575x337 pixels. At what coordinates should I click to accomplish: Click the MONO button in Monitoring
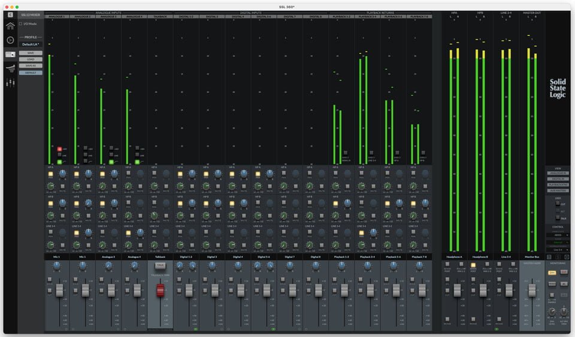pyautogui.click(x=552, y=284)
